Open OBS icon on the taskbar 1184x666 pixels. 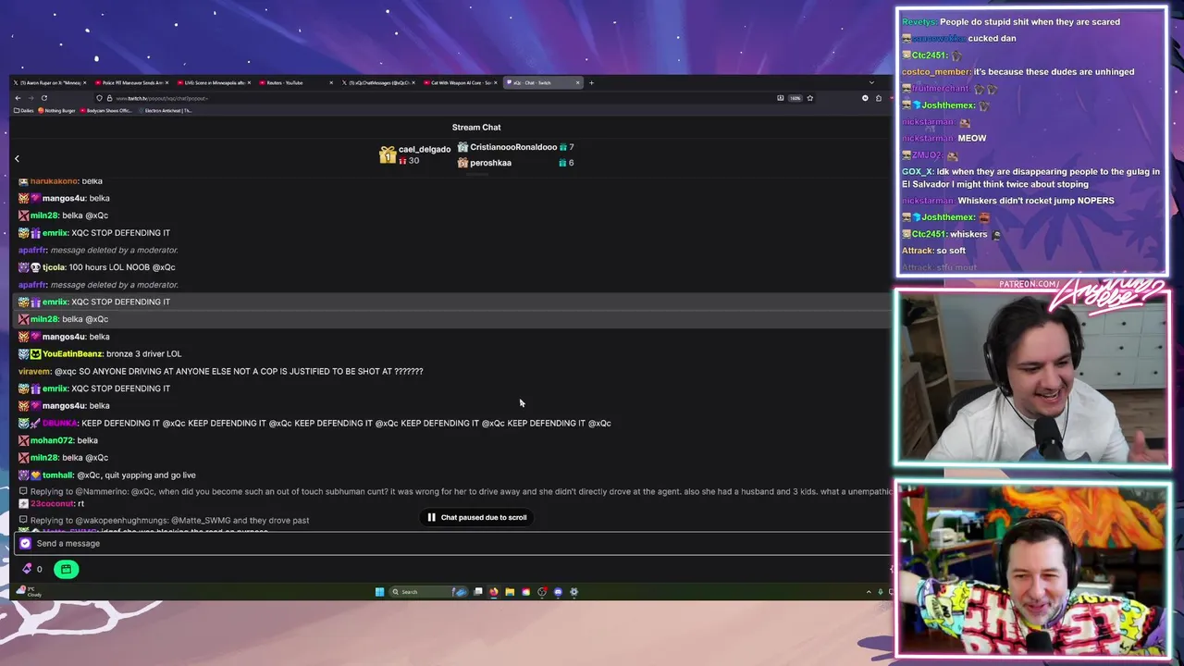pyautogui.click(x=542, y=592)
